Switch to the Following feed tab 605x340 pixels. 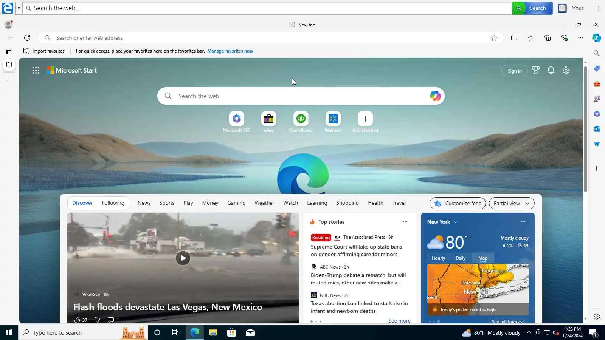(x=113, y=203)
